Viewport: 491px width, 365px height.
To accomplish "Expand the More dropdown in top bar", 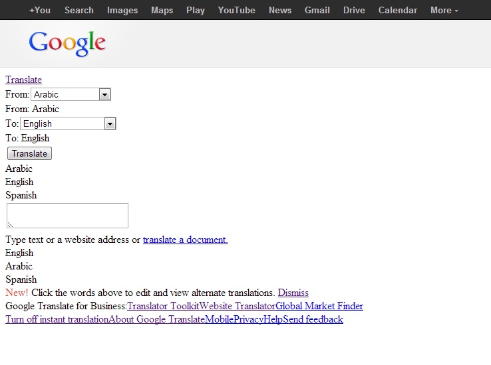I will [444, 11].
